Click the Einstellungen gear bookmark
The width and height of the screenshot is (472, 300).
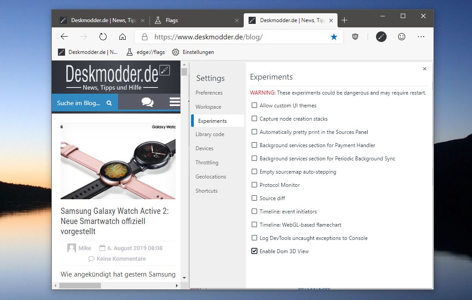[193, 52]
